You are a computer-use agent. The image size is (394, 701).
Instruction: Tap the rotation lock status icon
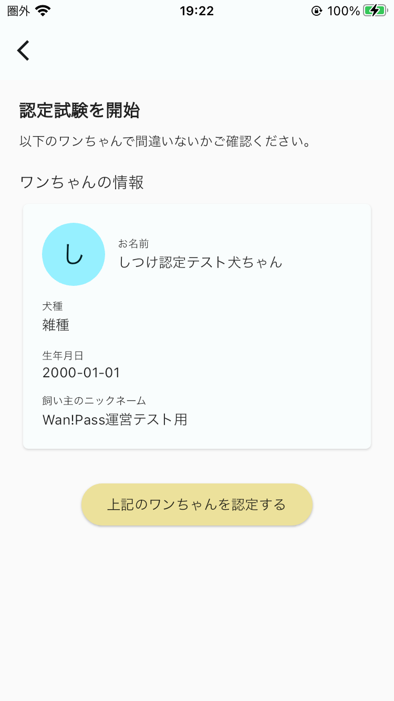tap(316, 11)
